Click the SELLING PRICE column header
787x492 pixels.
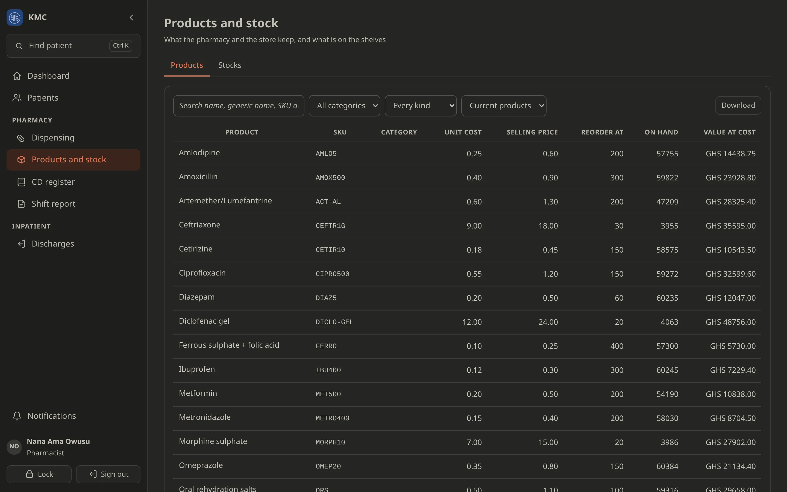point(532,132)
